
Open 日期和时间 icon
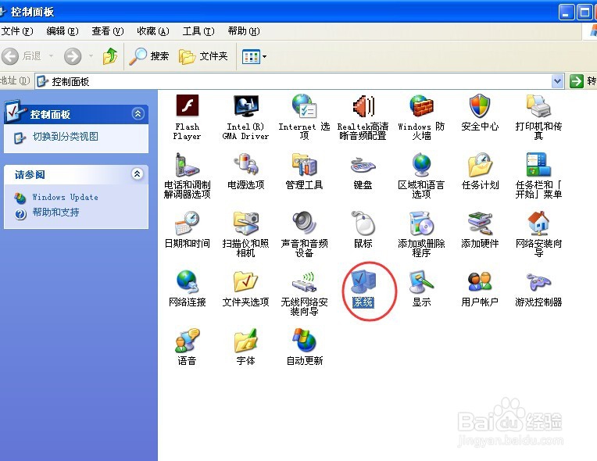pos(187,223)
